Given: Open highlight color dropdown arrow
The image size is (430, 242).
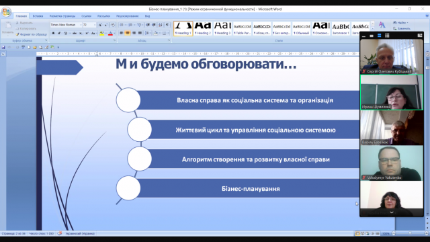Looking at the screenshot, I should 105,33.
